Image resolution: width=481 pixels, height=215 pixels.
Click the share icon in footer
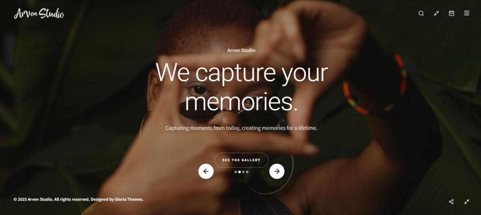click(x=451, y=202)
